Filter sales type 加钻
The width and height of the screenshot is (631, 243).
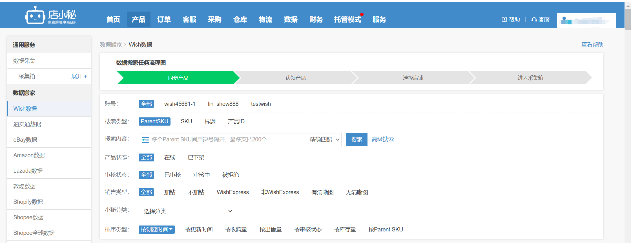170,192
